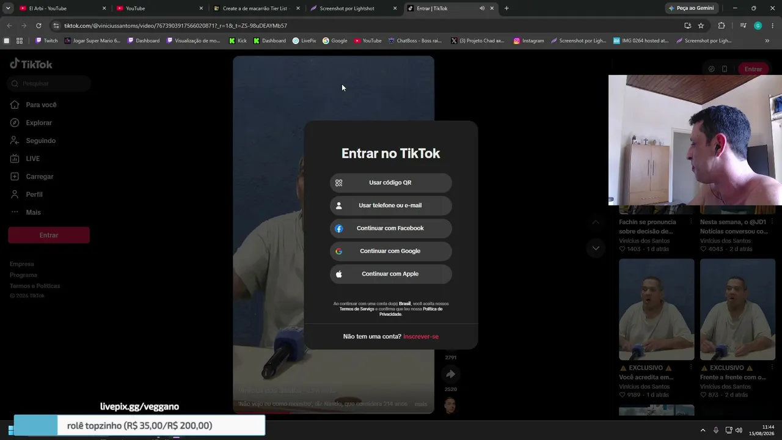Continue with Apple login

pyautogui.click(x=391, y=274)
